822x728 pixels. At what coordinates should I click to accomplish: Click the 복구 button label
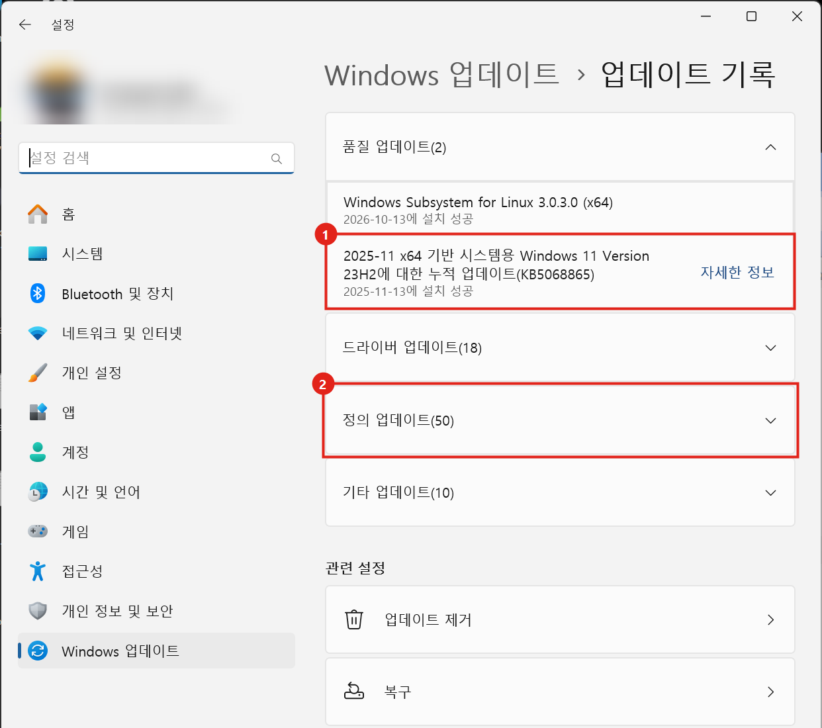tap(398, 692)
